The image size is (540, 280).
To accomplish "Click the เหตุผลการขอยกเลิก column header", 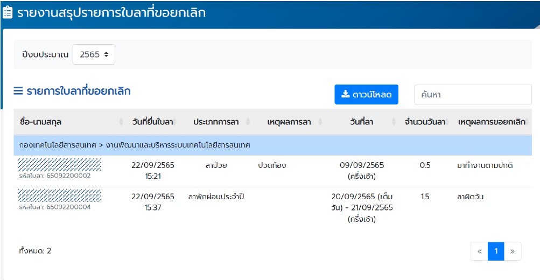I will 491,122.
